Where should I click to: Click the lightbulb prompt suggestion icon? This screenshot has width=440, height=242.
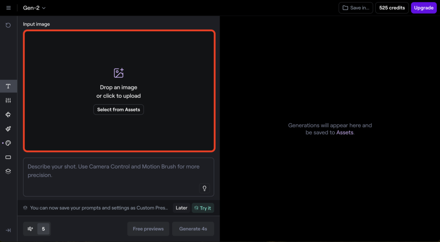(205, 188)
